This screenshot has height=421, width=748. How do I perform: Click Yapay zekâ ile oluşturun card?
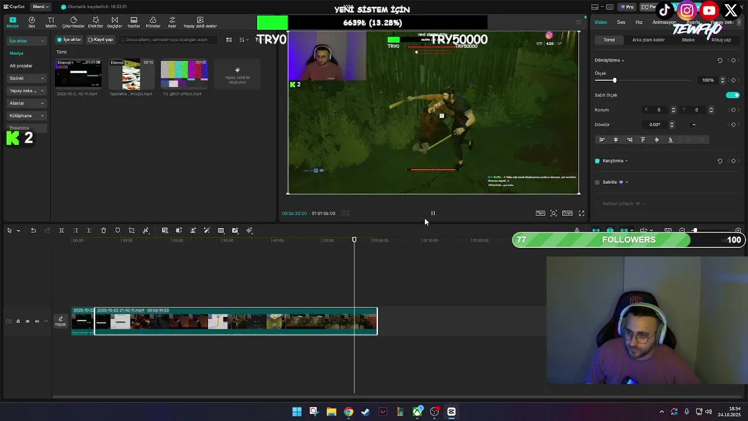click(x=237, y=75)
